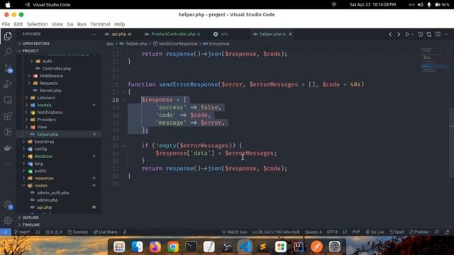Screen dimensions: 454x255
Task: Click the remote window indicator in status bar
Action: coord(6,232)
